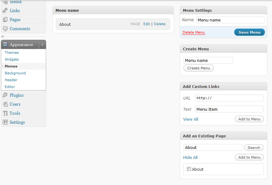Click the Plugins plug icon
The width and height of the screenshot is (272, 185).
(5, 95)
